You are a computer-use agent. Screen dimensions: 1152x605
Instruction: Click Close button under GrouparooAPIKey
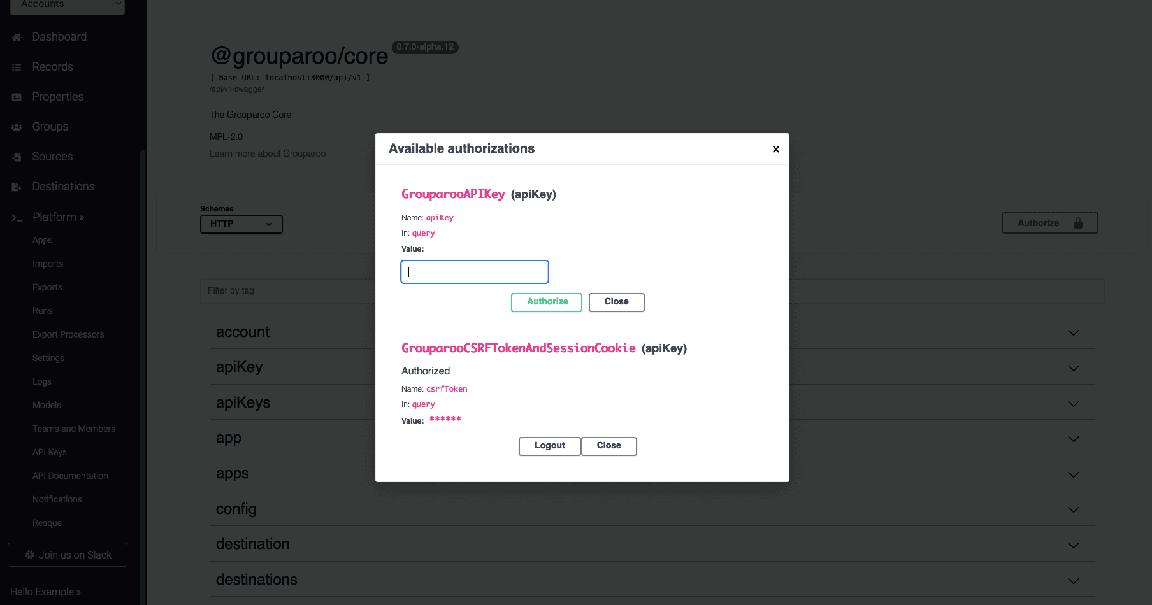[x=616, y=302]
